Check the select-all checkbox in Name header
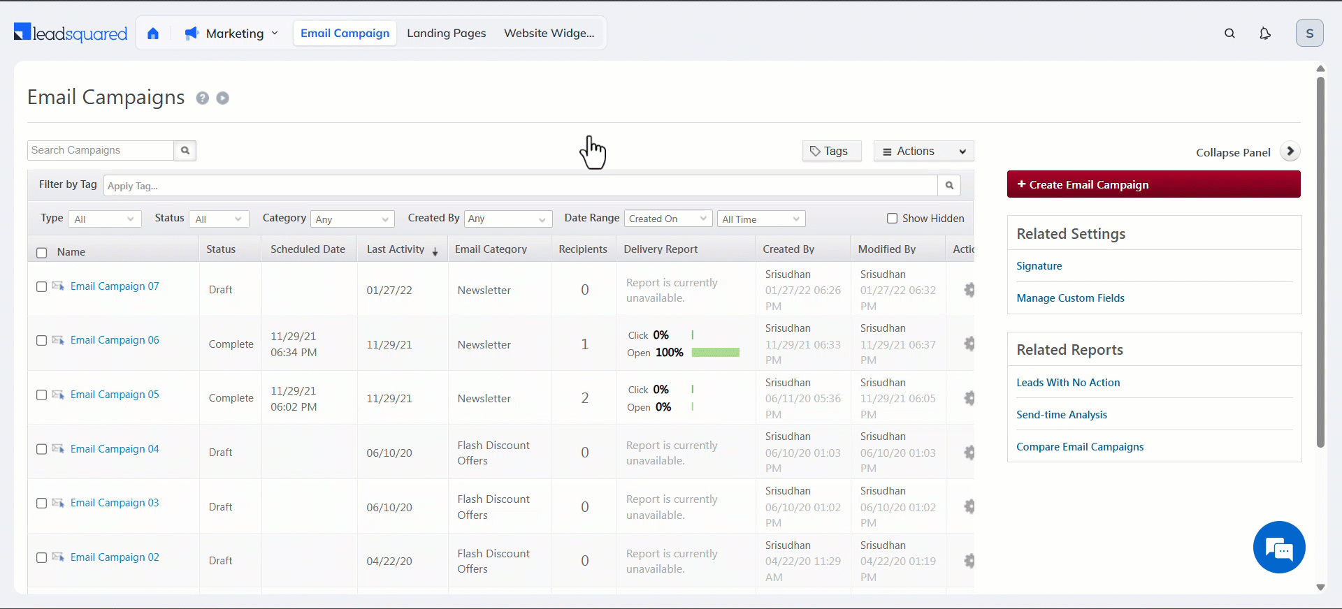1342x609 pixels. coord(42,253)
